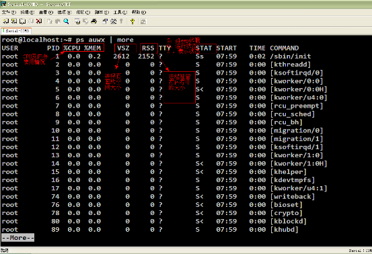This screenshot has width=372, height=254.
Task: Click the [kworker/0:0H] process name
Action: tap(299, 89)
